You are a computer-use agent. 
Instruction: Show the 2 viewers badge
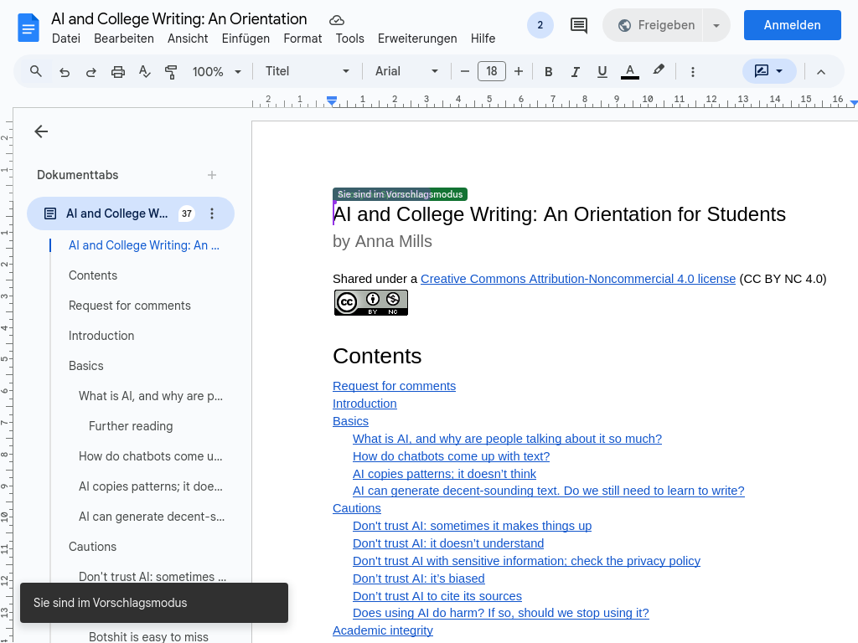(540, 25)
